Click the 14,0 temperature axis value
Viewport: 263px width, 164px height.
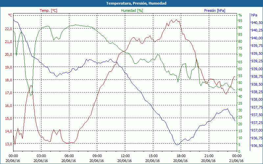(x=9, y=131)
